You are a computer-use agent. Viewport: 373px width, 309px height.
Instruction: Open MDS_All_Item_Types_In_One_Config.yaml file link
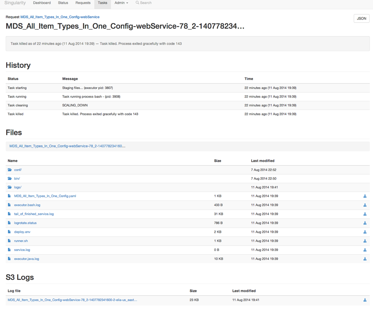point(45,196)
